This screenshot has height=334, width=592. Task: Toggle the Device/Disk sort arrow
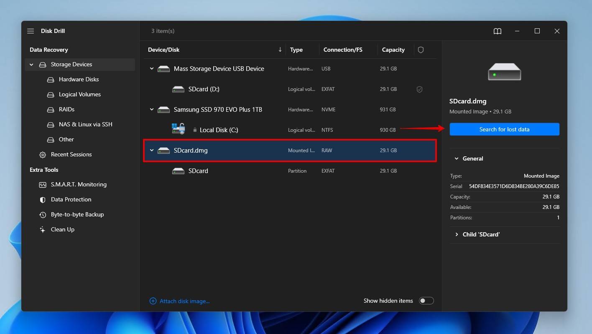[280, 50]
